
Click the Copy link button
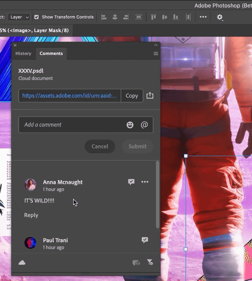pyautogui.click(x=132, y=95)
